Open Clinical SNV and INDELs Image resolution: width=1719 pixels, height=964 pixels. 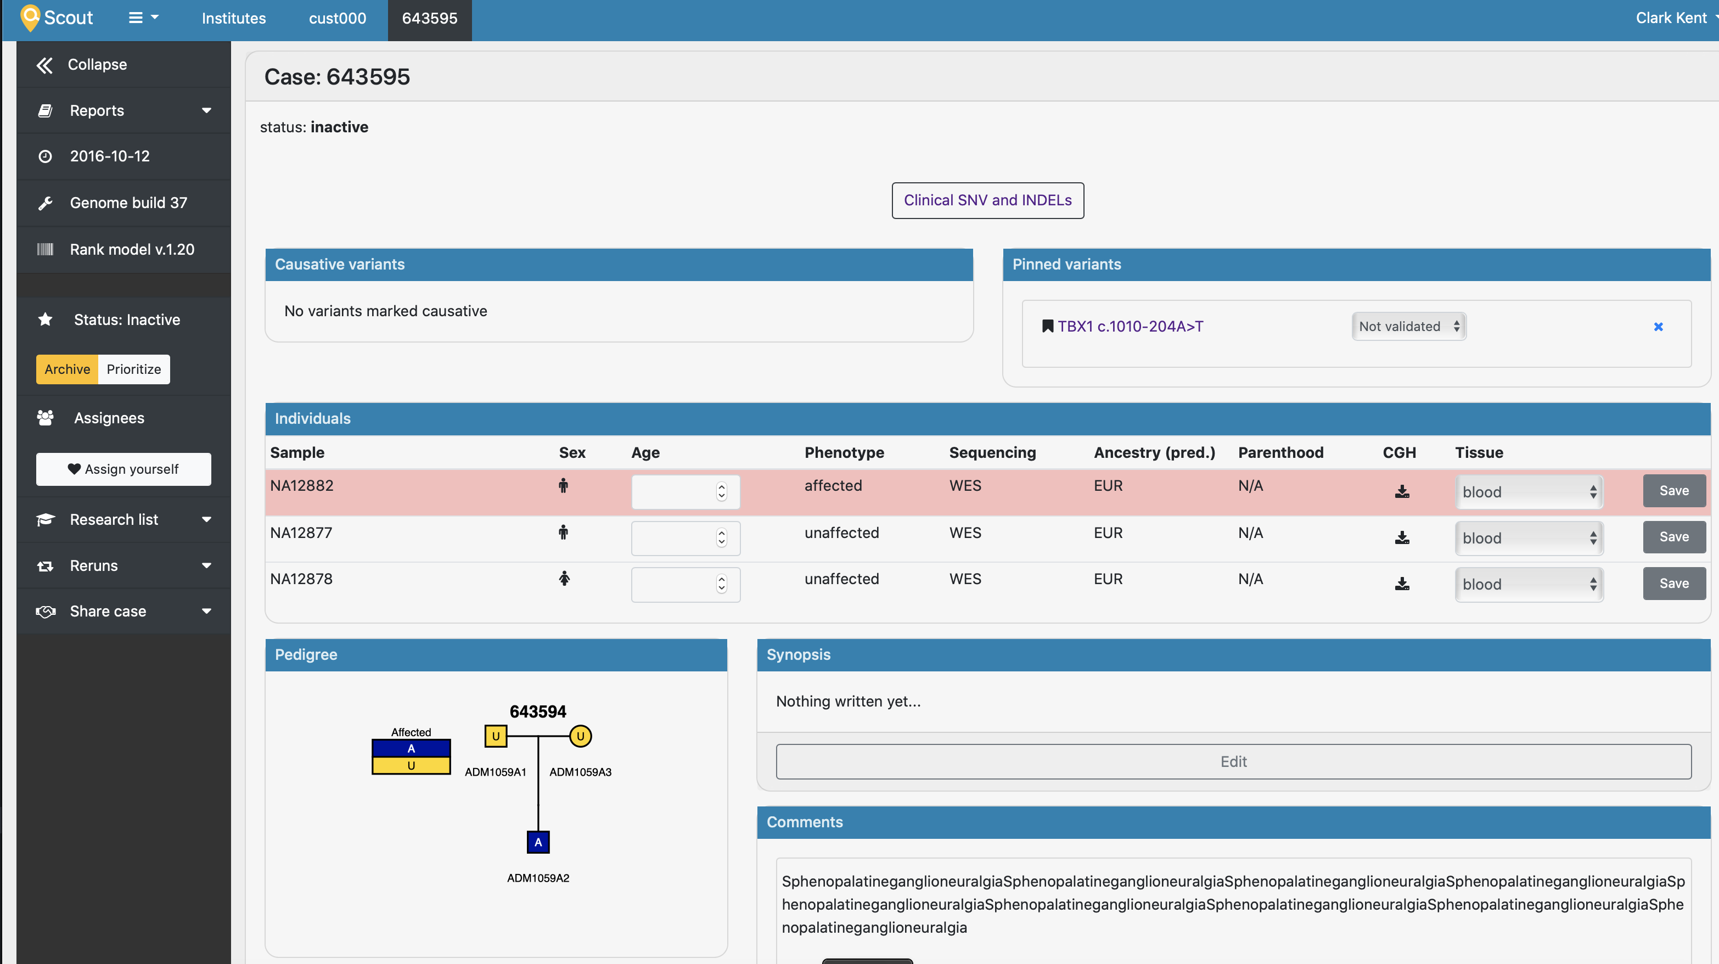tap(987, 200)
